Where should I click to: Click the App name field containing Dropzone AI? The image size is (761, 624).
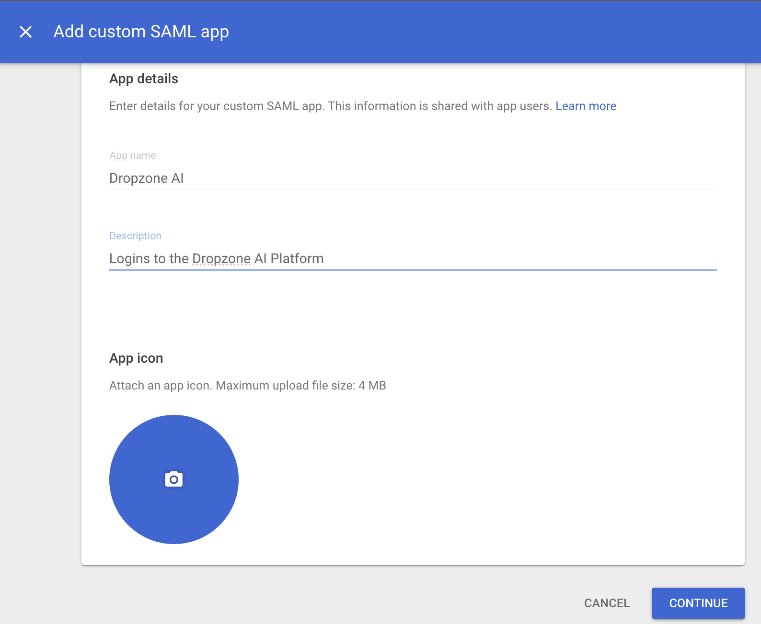point(412,178)
